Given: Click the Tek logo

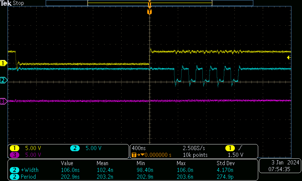Looking at the screenshot, I should coord(6,3).
